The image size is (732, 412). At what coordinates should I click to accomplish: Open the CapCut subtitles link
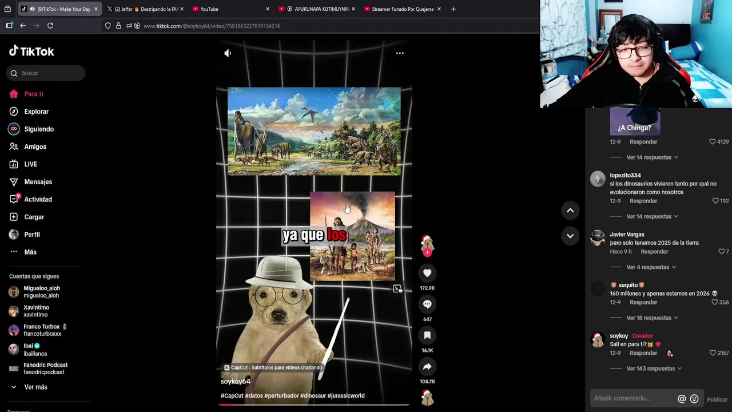(273, 367)
